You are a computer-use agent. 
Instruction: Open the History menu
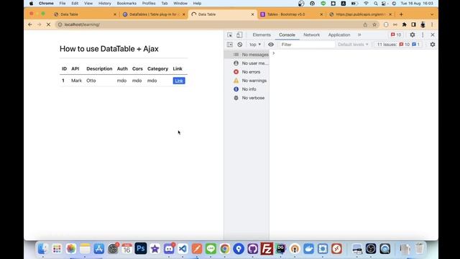pyautogui.click(x=105, y=4)
